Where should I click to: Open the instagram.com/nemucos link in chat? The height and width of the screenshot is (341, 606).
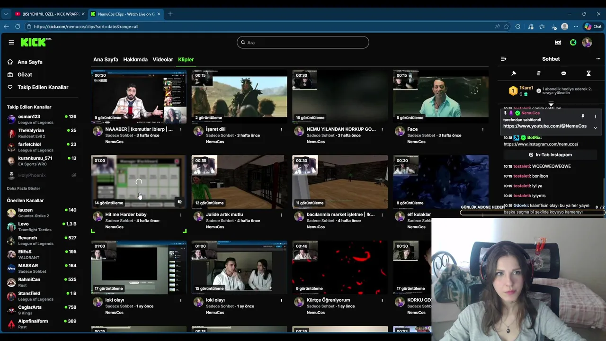pos(541,144)
